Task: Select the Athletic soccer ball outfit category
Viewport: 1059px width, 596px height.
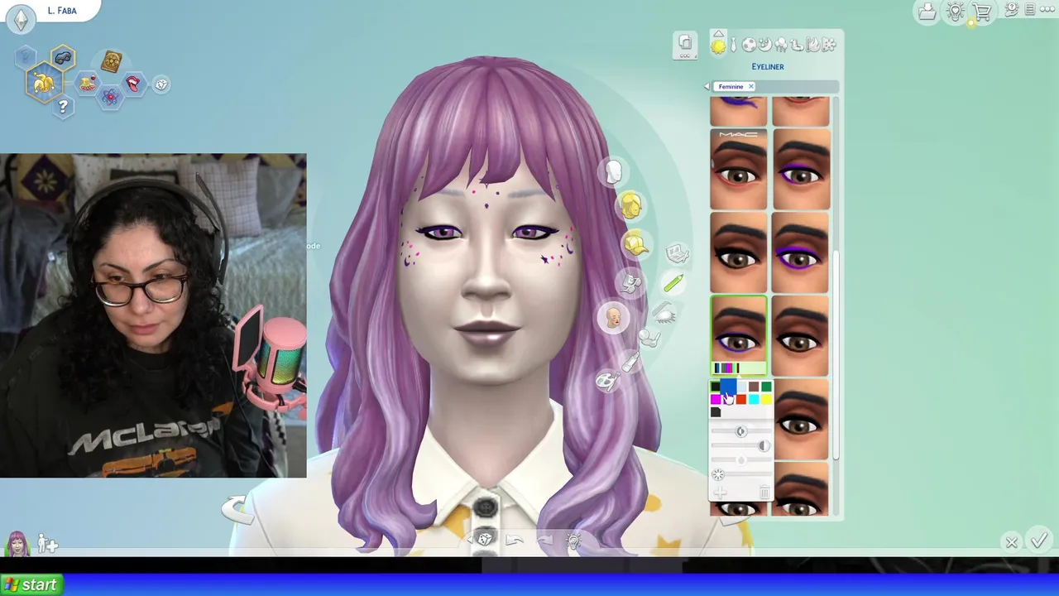Action: (748, 45)
